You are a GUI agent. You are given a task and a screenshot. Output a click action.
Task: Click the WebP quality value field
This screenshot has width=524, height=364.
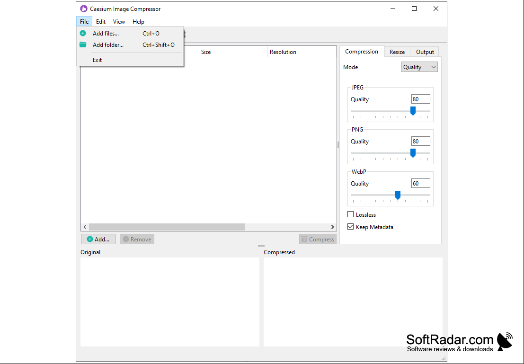click(x=420, y=183)
